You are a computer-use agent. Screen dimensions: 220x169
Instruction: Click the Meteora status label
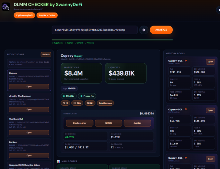coord(90,43)
